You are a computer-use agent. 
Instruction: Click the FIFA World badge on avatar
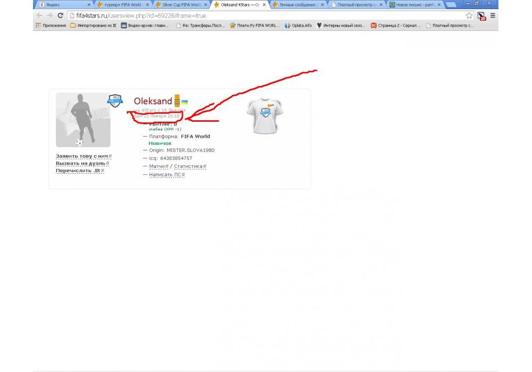click(115, 100)
